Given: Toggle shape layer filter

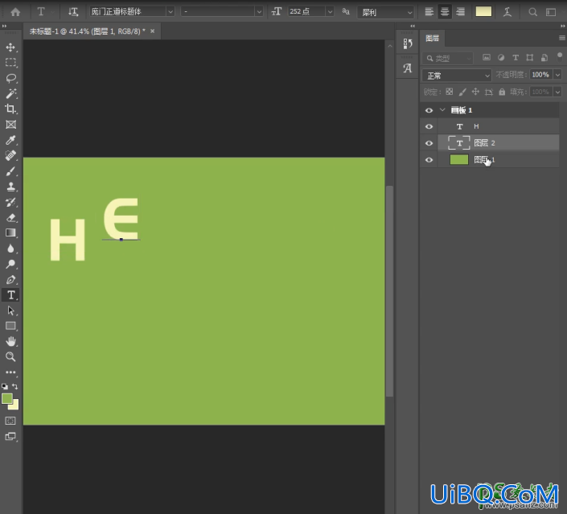Looking at the screenshot, I should coord(530,57).
